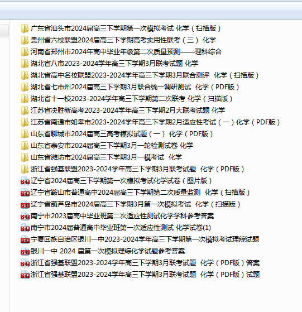The image size is (302, 312).
Task: Select file name 银川一中 2024 届第一次模拟理综化学试题参考答案
Action: tap(108, 251)
